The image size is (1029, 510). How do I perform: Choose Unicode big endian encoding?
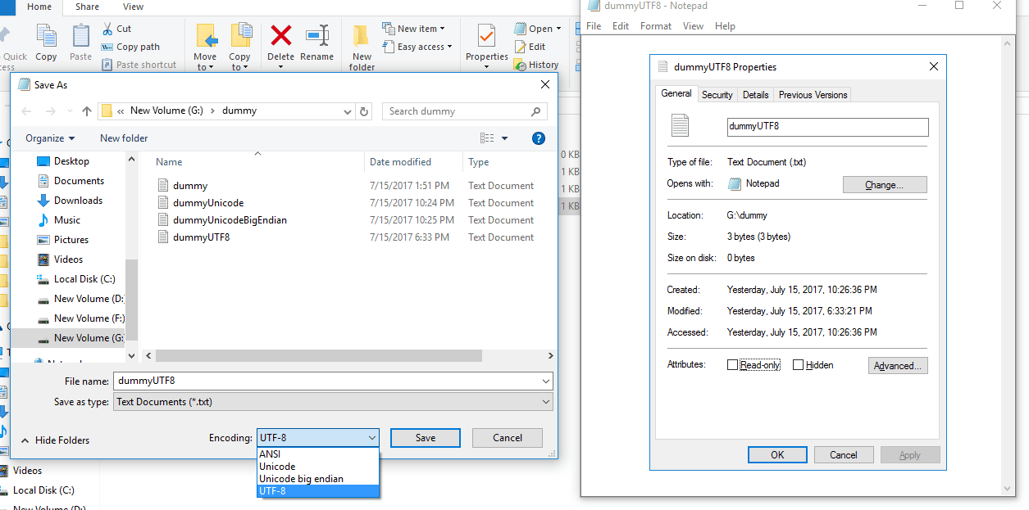click(318, 479)
